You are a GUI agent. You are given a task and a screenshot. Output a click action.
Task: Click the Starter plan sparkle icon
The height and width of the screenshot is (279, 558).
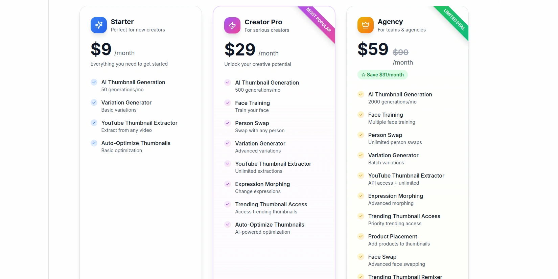point(99,25)
